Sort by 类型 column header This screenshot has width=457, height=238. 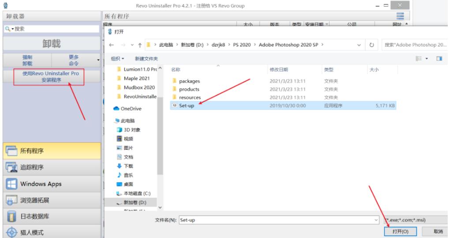coord(329,69)
